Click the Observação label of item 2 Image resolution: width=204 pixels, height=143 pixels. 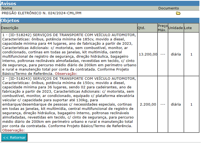point(13,130)
